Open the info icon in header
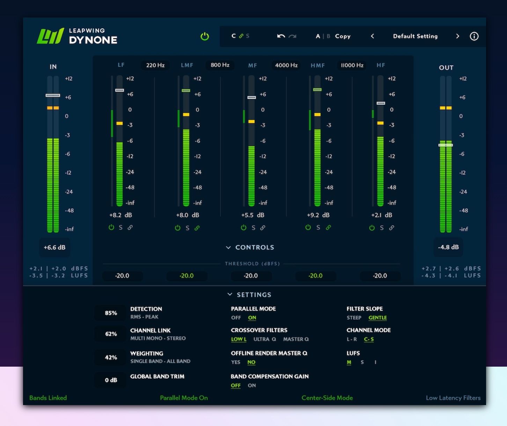 click(474, 36)
